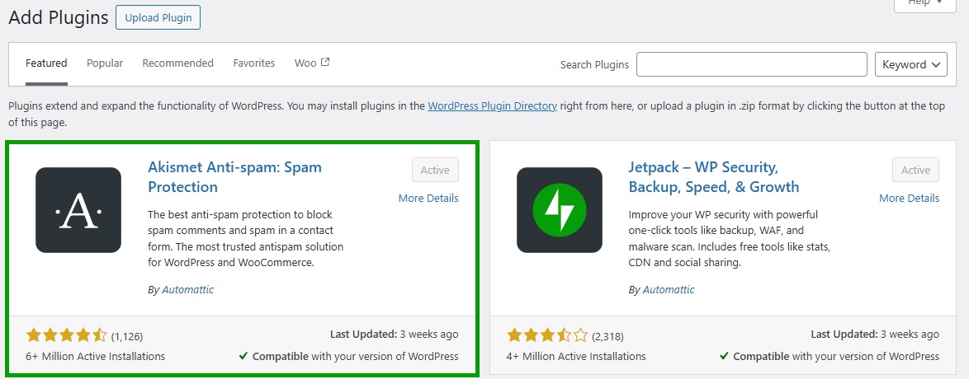Open the Woo tab
Viewport: 969px width, 379px height.
point(312,63)
